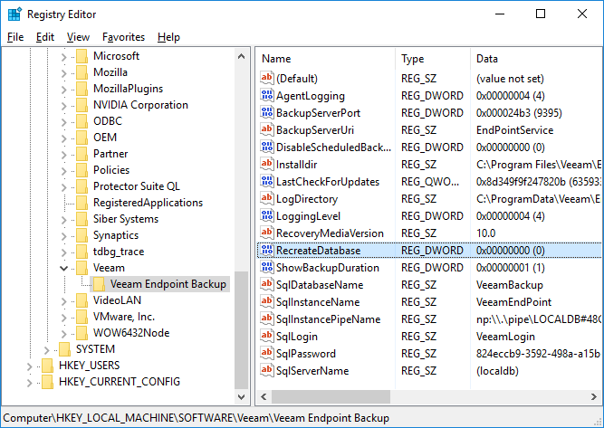Click the SqlInstancePipeName string icon
Image resolution: width=604 pixels, height=428 pixels.
click(267, 319)
